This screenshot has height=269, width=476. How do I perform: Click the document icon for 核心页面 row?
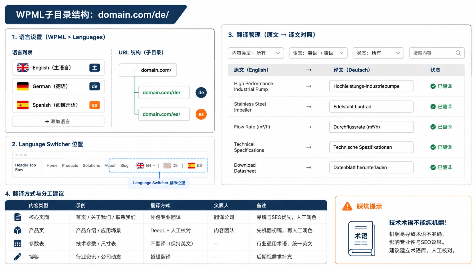(18, 217)
